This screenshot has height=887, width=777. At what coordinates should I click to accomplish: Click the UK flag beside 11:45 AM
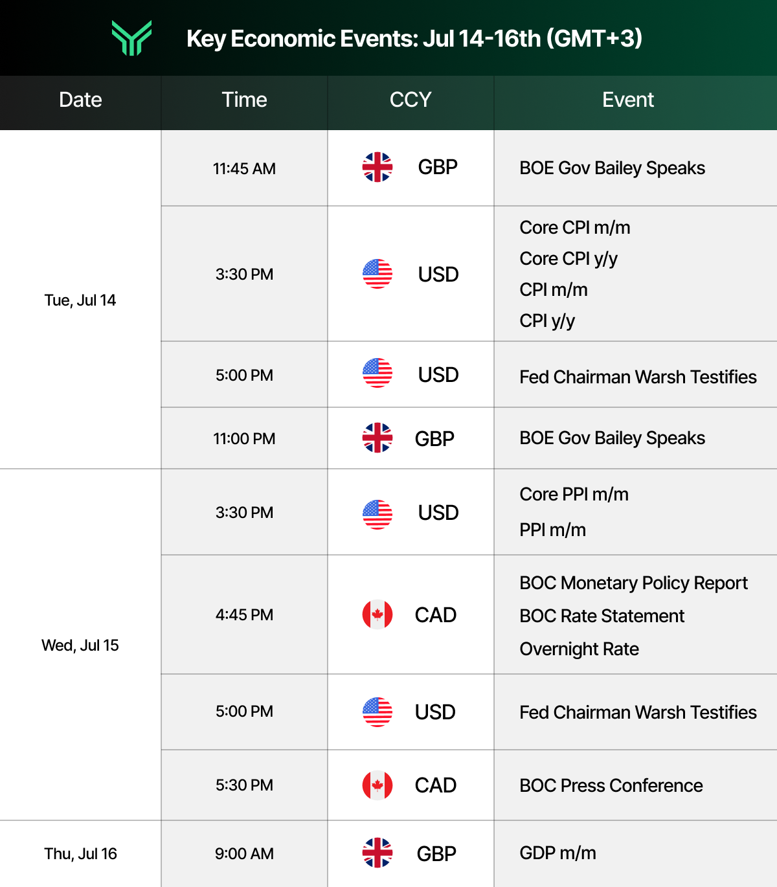377,167
